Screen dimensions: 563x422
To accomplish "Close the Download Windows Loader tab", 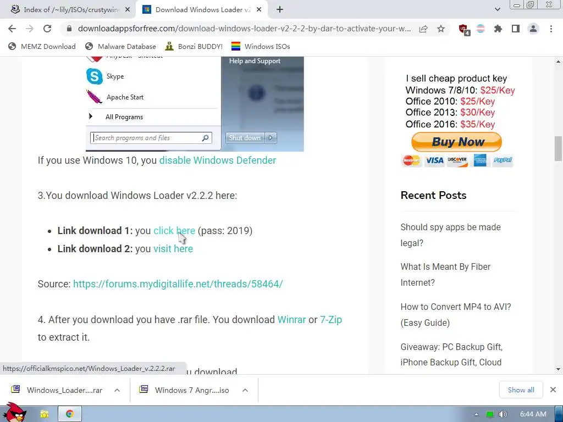I will point(259,10).
